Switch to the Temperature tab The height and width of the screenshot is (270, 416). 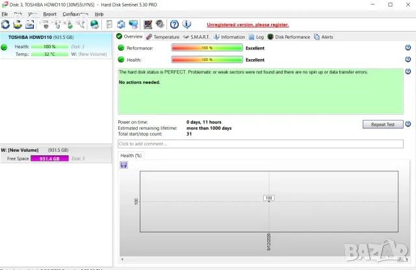click(x=163, y=37)
